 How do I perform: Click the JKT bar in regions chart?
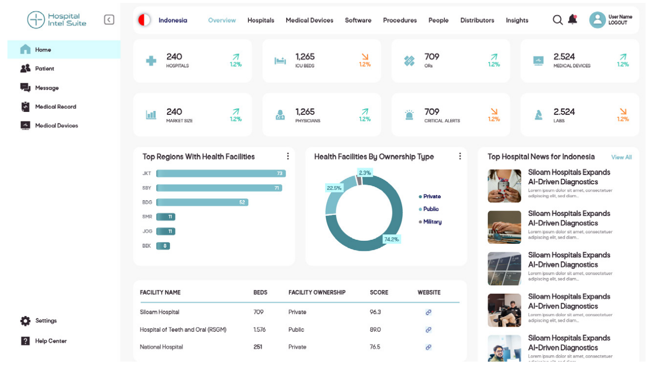click(221, 173)
